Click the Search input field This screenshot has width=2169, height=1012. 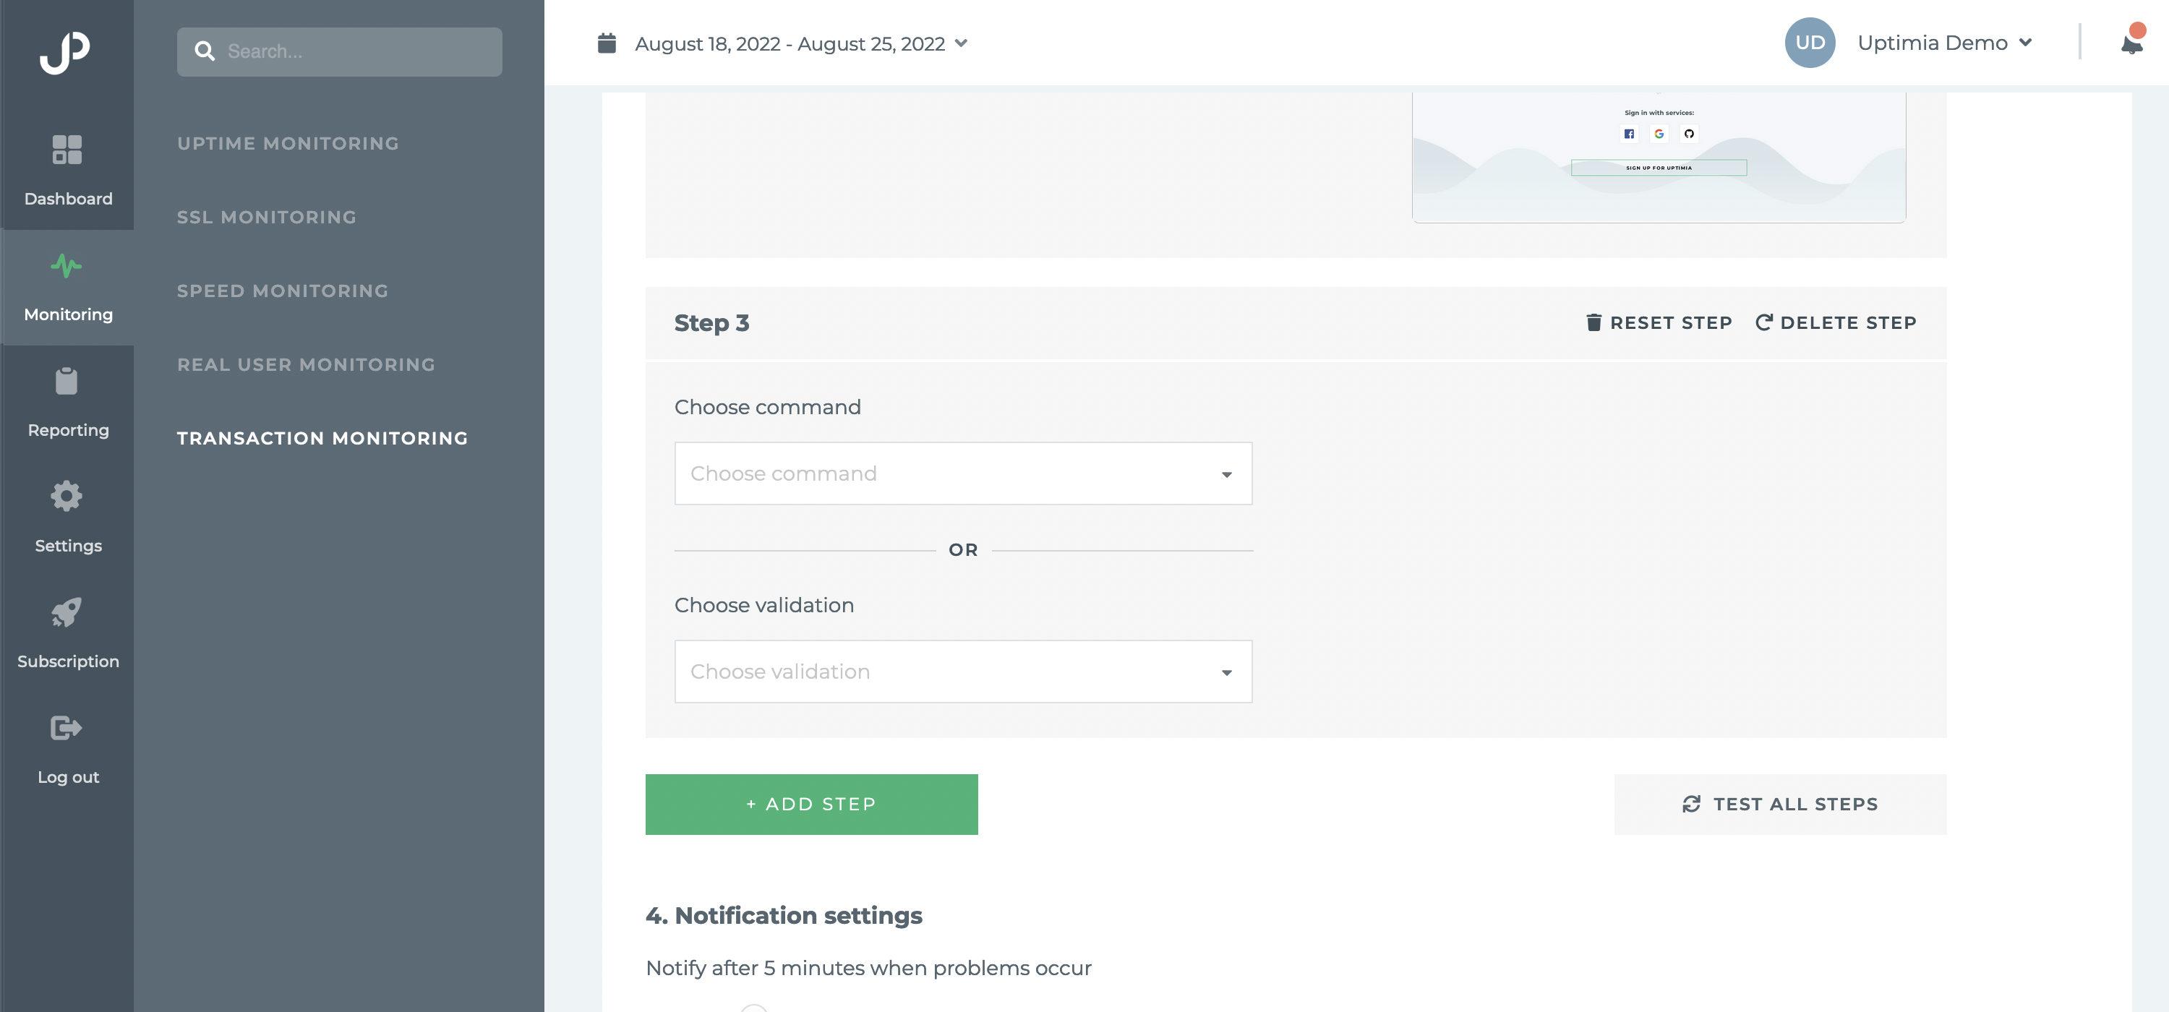tap(339, 51)
